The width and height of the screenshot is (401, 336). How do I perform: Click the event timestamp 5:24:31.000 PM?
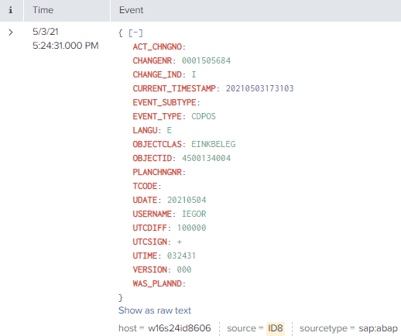tap(66, 46)
